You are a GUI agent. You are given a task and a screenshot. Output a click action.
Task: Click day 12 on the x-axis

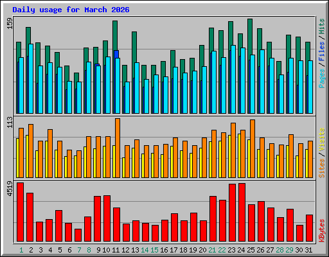tap(125, 250)
